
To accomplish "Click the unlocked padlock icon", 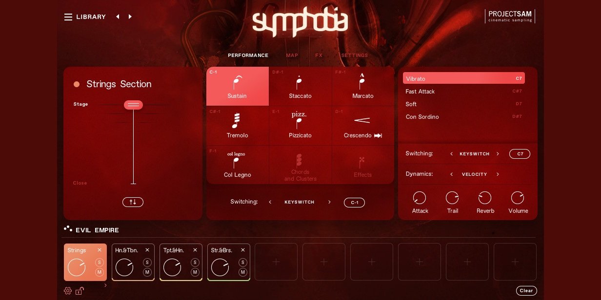I will click(x=80, y=291).
